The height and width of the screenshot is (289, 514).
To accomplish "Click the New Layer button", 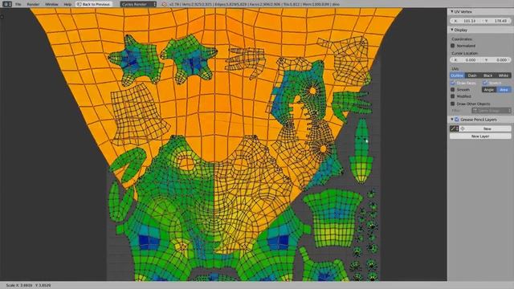I will [480, 136].
